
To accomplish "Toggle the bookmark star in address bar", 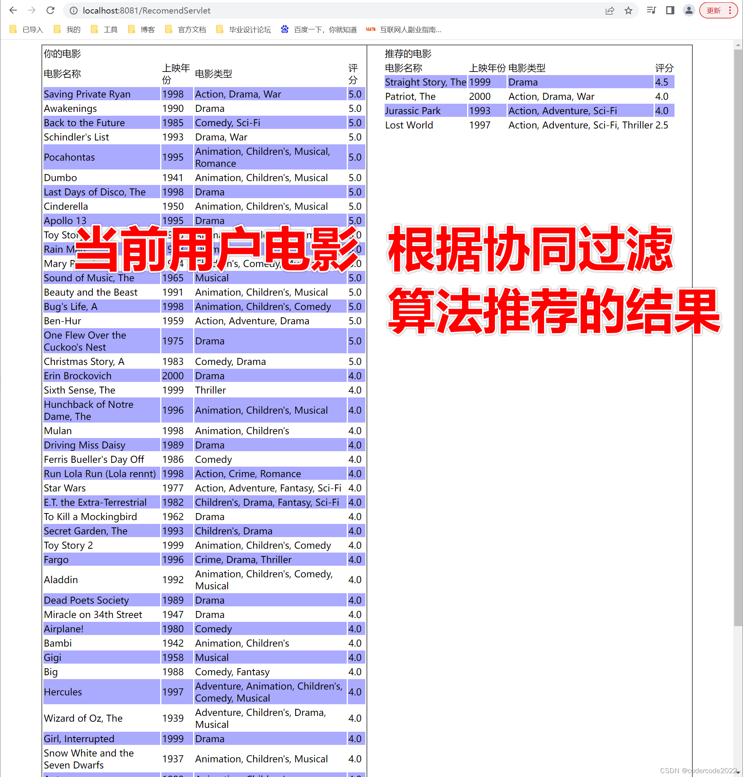I will coord(628,10).
